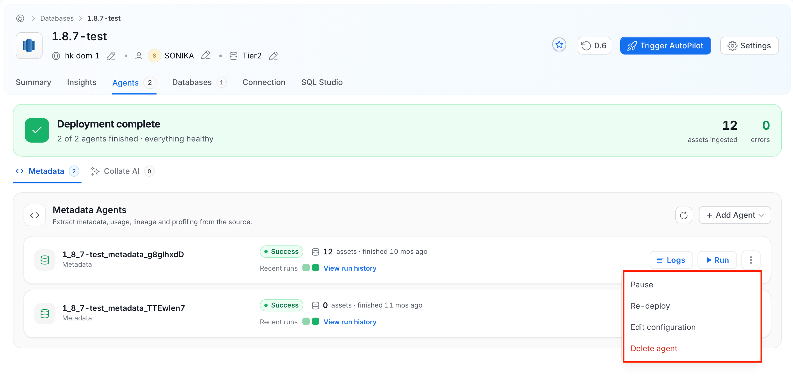Click the Success status of TTEwlen7 agent
Screen dimensions: 793x383
pyautogui.click(x=281, y=306)
